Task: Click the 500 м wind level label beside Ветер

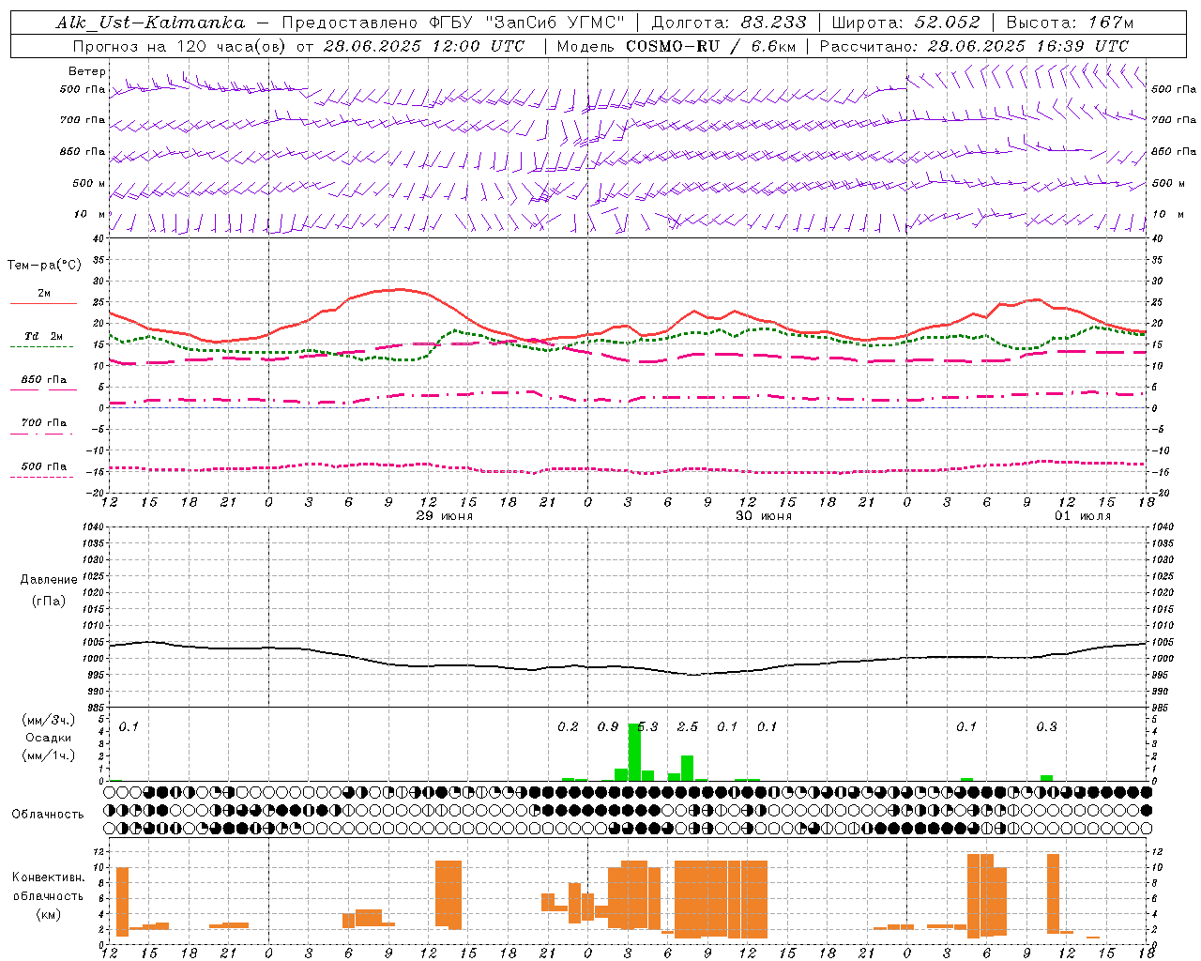Action: 89,183
